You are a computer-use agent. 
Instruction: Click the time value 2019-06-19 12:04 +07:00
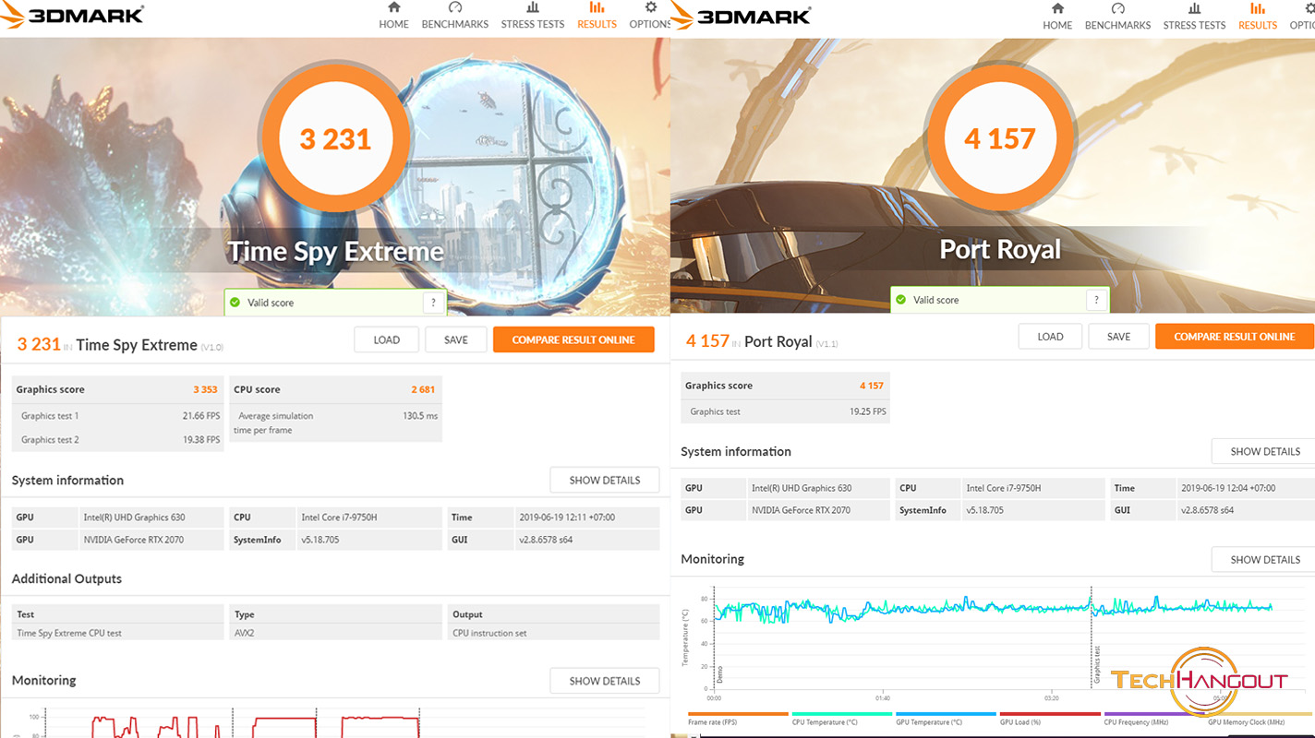coord(1229,488)
